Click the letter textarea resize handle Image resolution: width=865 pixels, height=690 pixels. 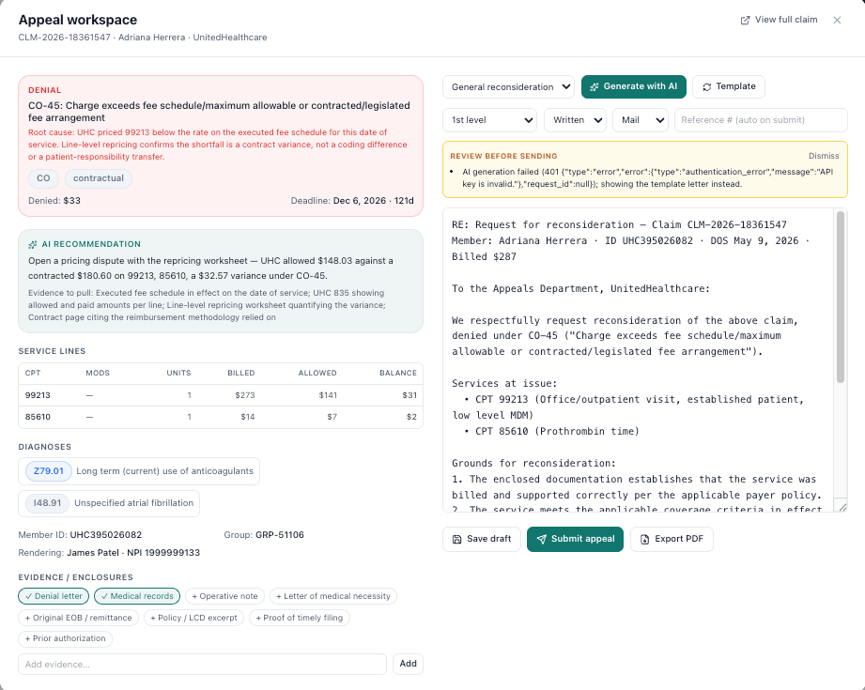pyautogui.click(x=842, y=508)
